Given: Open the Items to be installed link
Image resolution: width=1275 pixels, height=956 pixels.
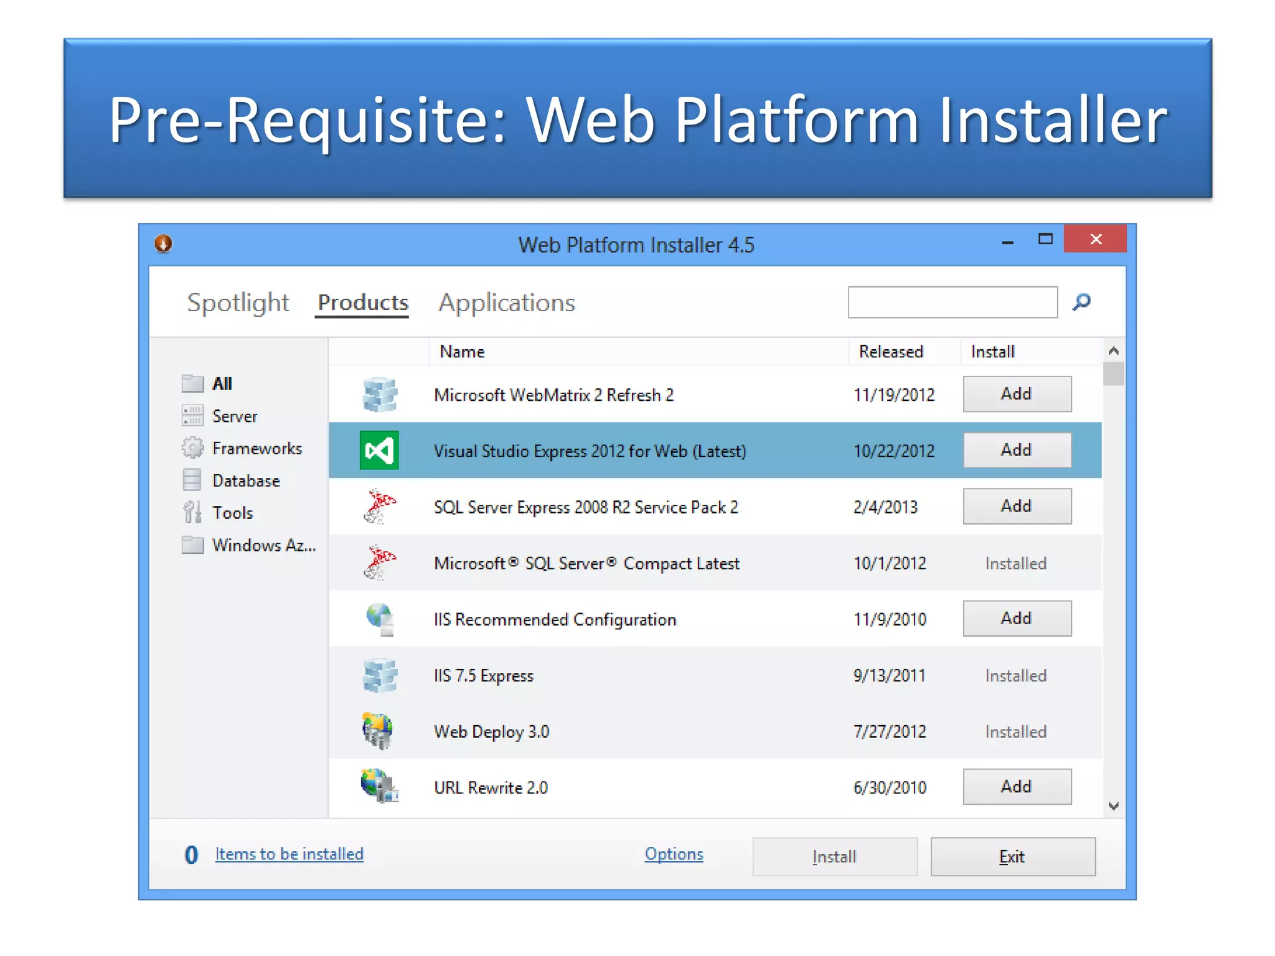Looking at the screenshot, I should coord(289,854).
